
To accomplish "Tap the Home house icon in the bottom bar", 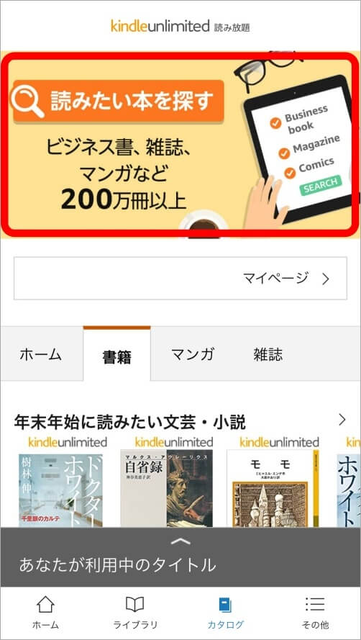I will (45, 605).
